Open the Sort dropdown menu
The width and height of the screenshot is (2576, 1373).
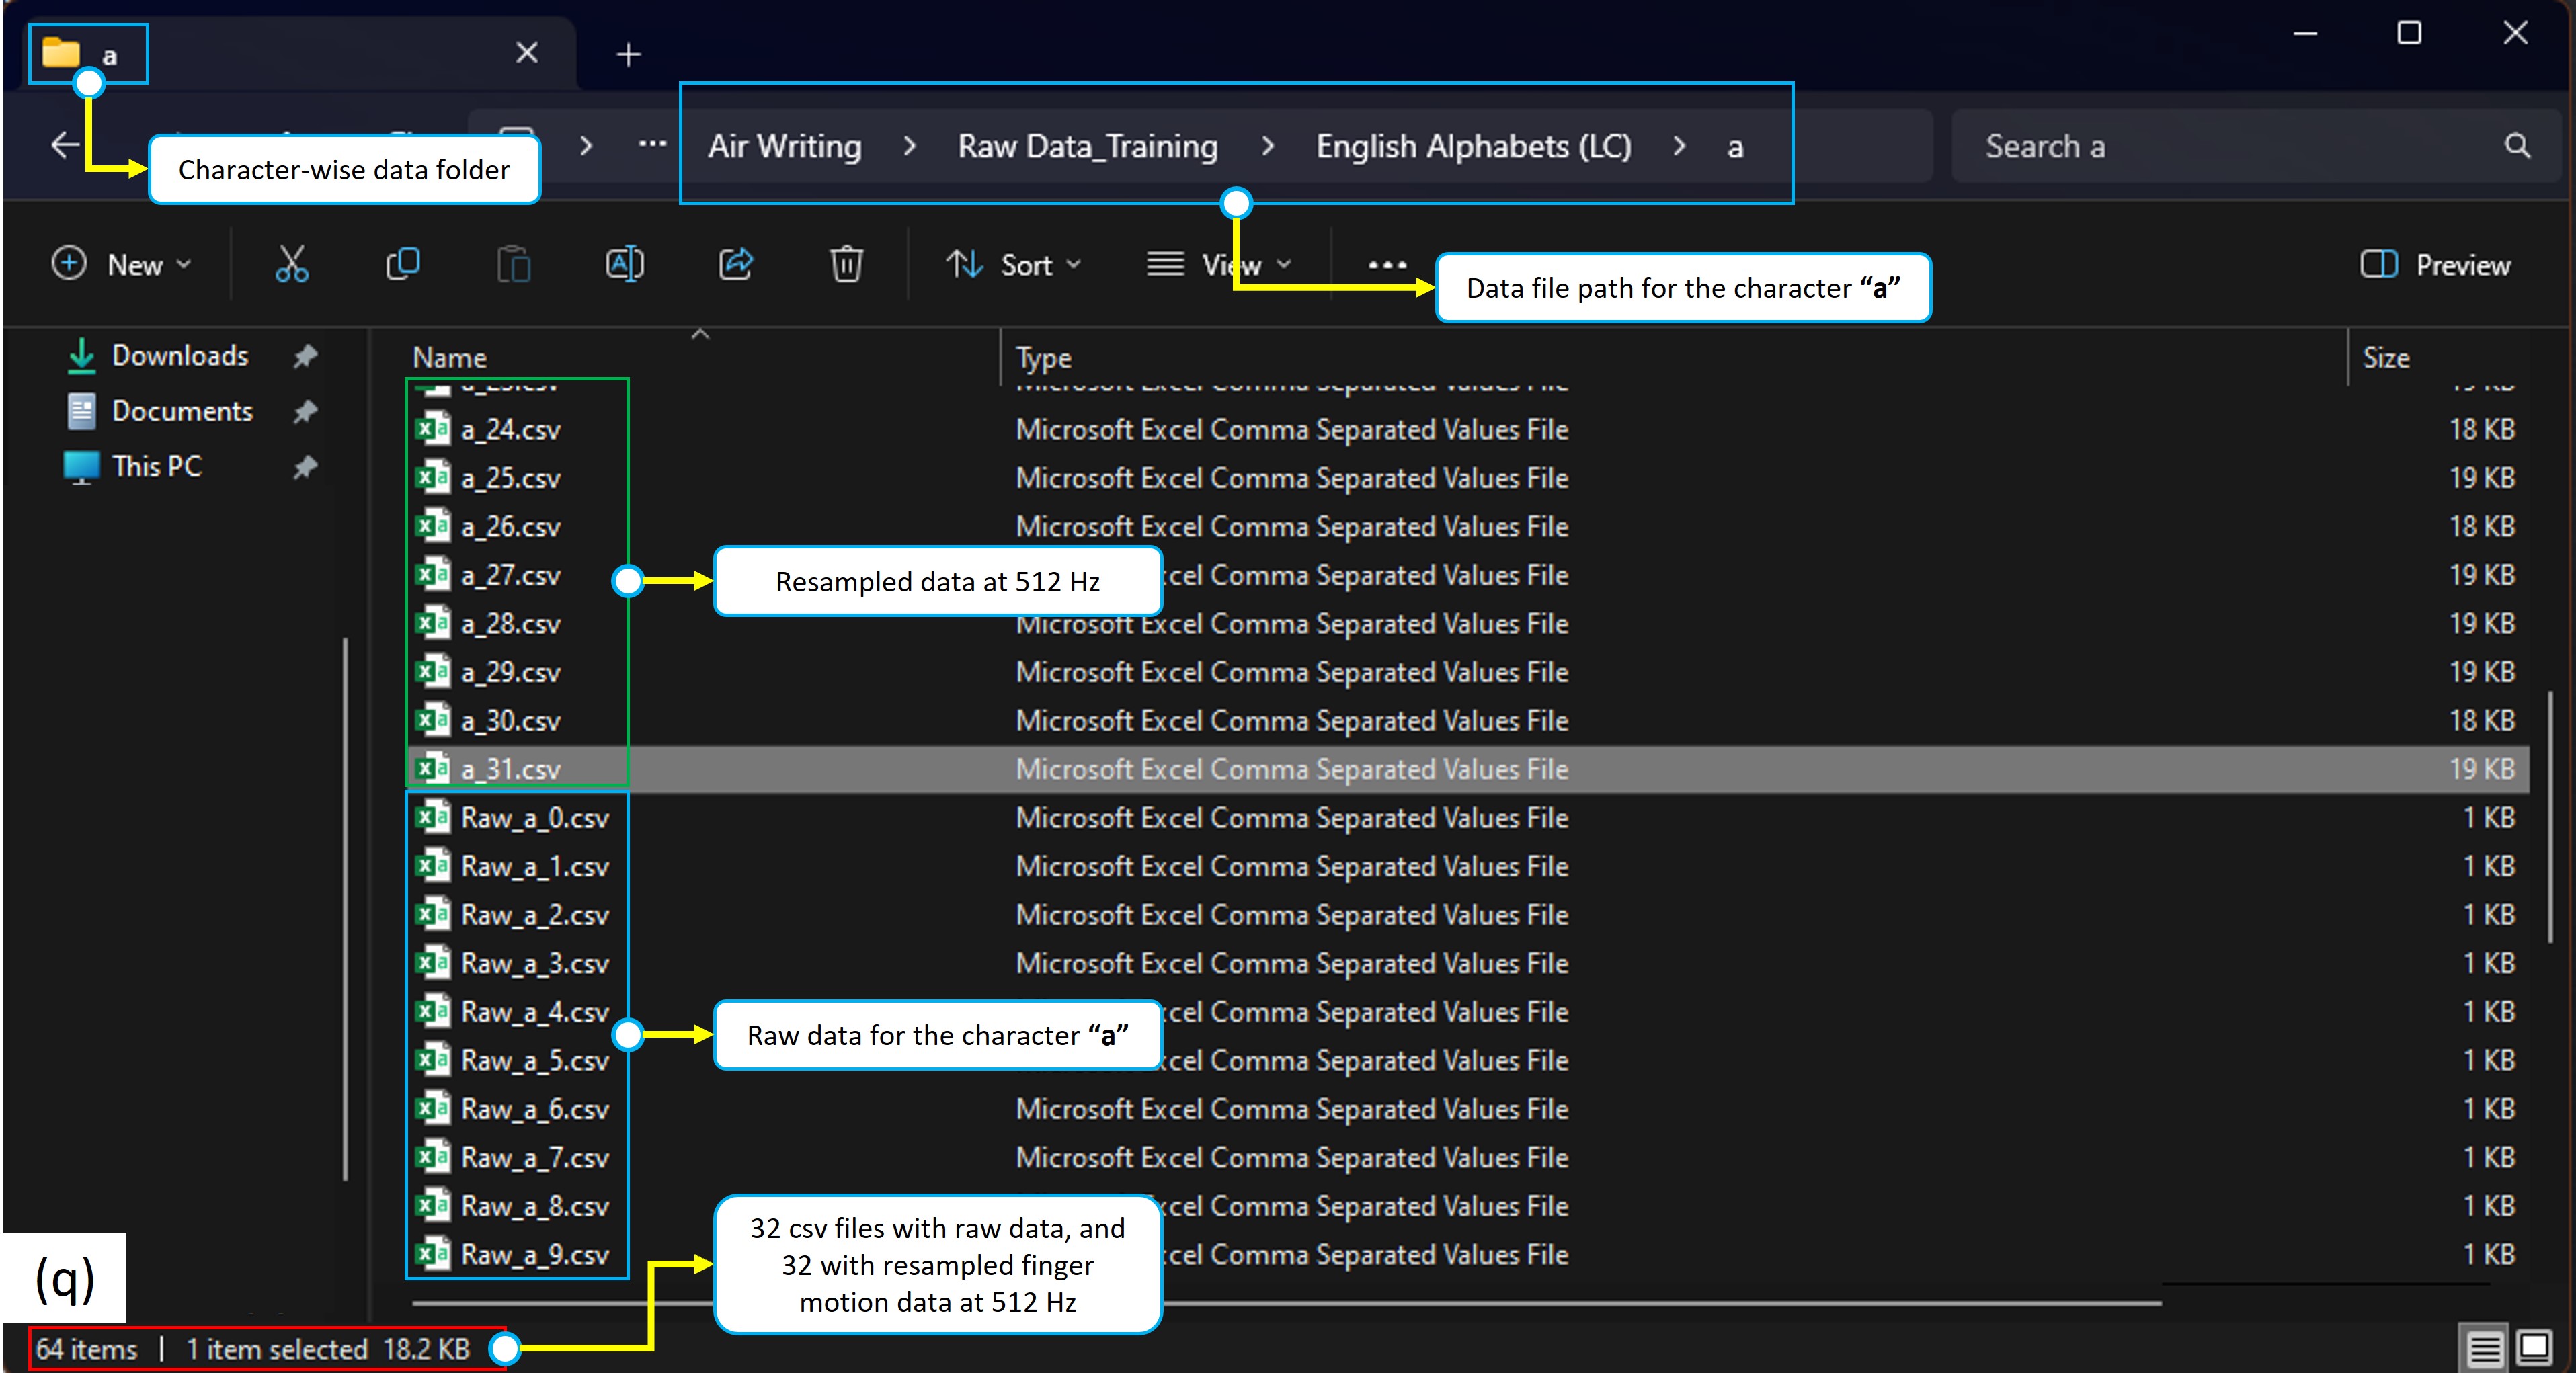(1014, 265)
